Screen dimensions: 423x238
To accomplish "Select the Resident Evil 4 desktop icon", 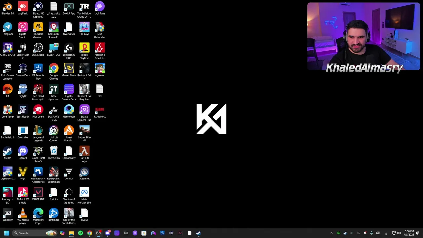I will [x=84, y=72].
